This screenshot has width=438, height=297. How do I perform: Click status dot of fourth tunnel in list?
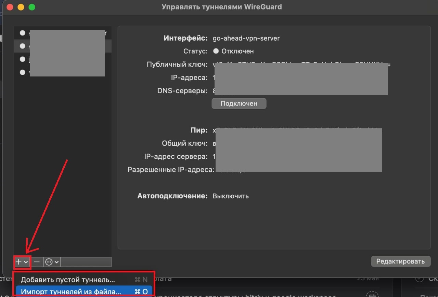point(23,72)
